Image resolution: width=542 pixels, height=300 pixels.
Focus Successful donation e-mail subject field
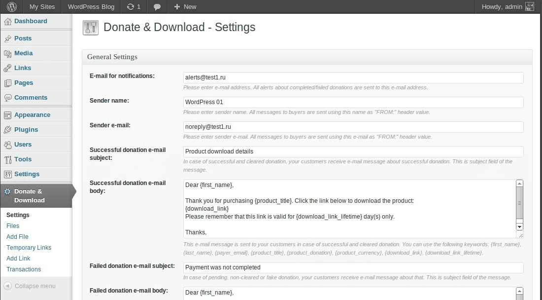(353, 151)
